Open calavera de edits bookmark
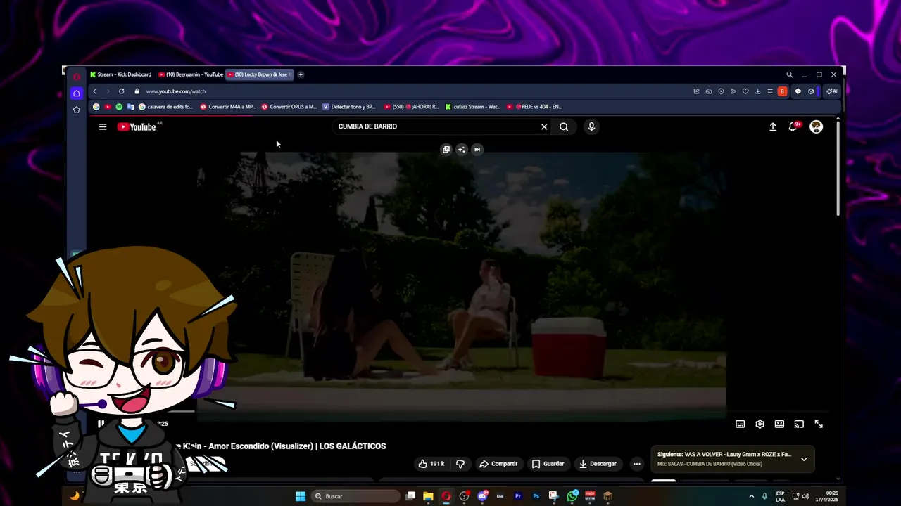 165,107
